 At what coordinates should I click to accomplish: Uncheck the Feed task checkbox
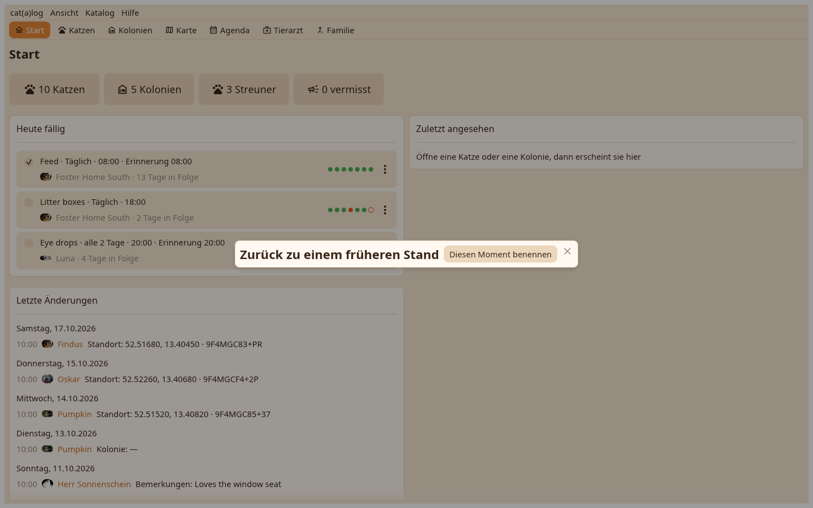(29, 162)
